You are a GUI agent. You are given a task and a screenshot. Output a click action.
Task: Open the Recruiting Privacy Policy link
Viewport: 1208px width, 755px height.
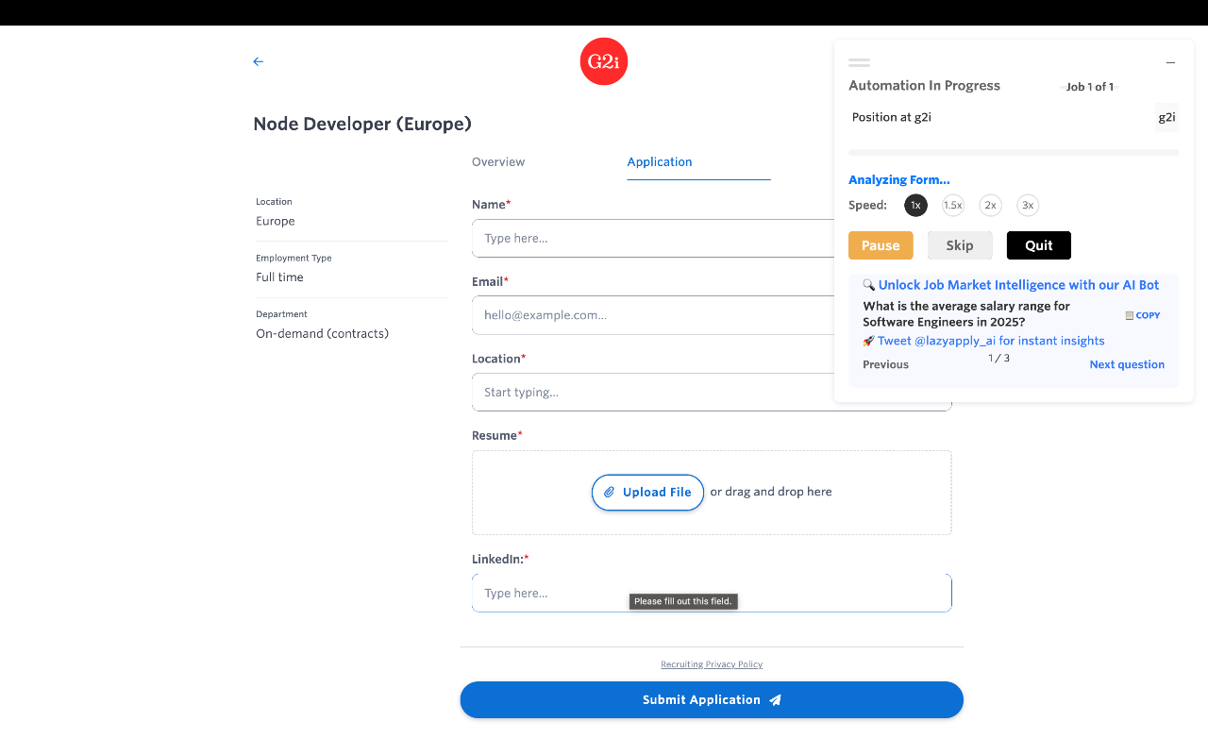coord(712,664)
